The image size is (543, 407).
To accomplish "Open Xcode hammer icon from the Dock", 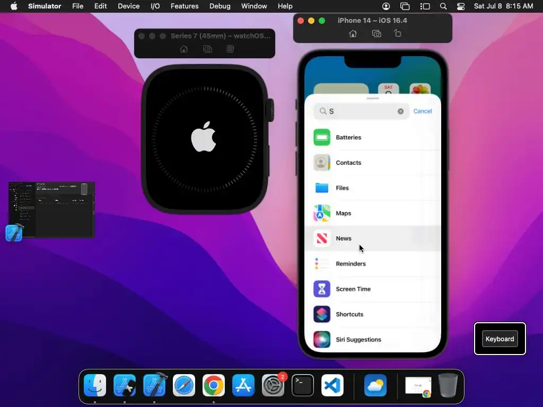I will tap(154, 385).
